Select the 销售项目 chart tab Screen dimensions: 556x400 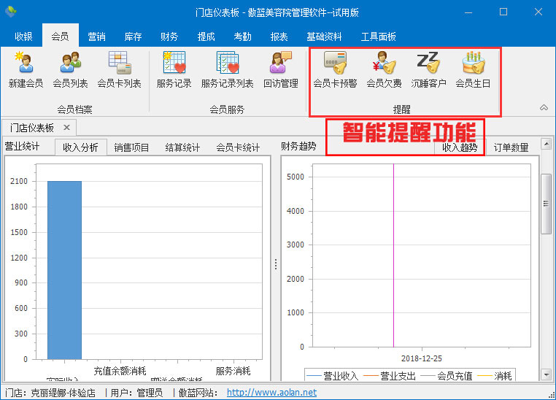click(131, 147)
